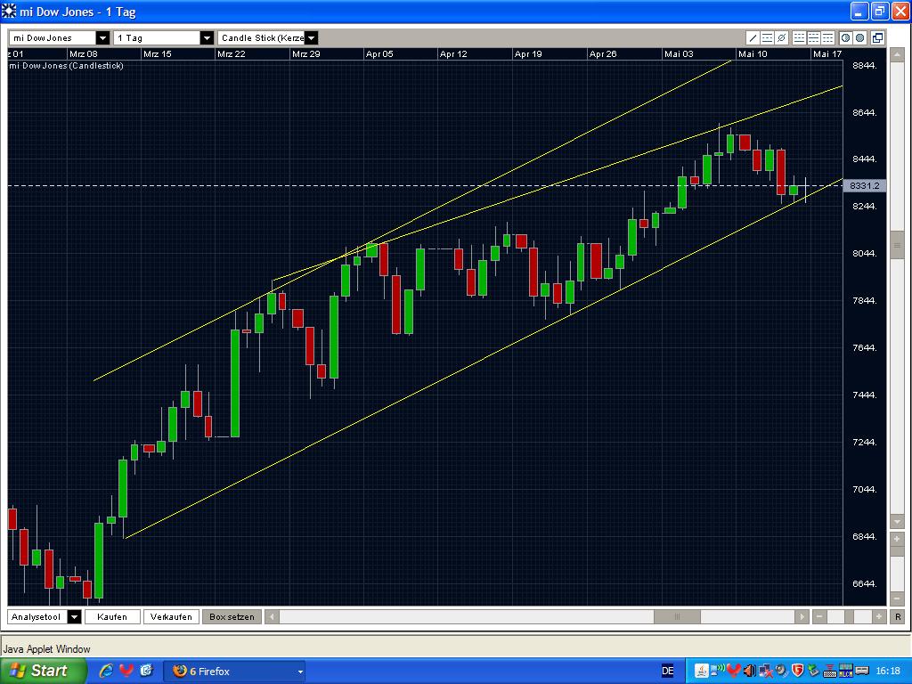Image resolution: width=912 pixels, height=684 pixels.
Task: Click the vertical scrollbar down arrow
Action: pyautogui.click(x=897, y=521)
